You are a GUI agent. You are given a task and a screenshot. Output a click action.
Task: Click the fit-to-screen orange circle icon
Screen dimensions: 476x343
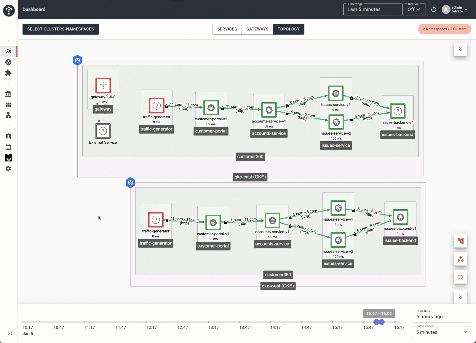[x=460, y=277]
